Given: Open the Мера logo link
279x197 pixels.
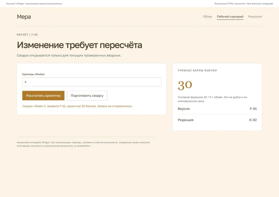Looking at the screenshot, I should (x=24, y=17).
